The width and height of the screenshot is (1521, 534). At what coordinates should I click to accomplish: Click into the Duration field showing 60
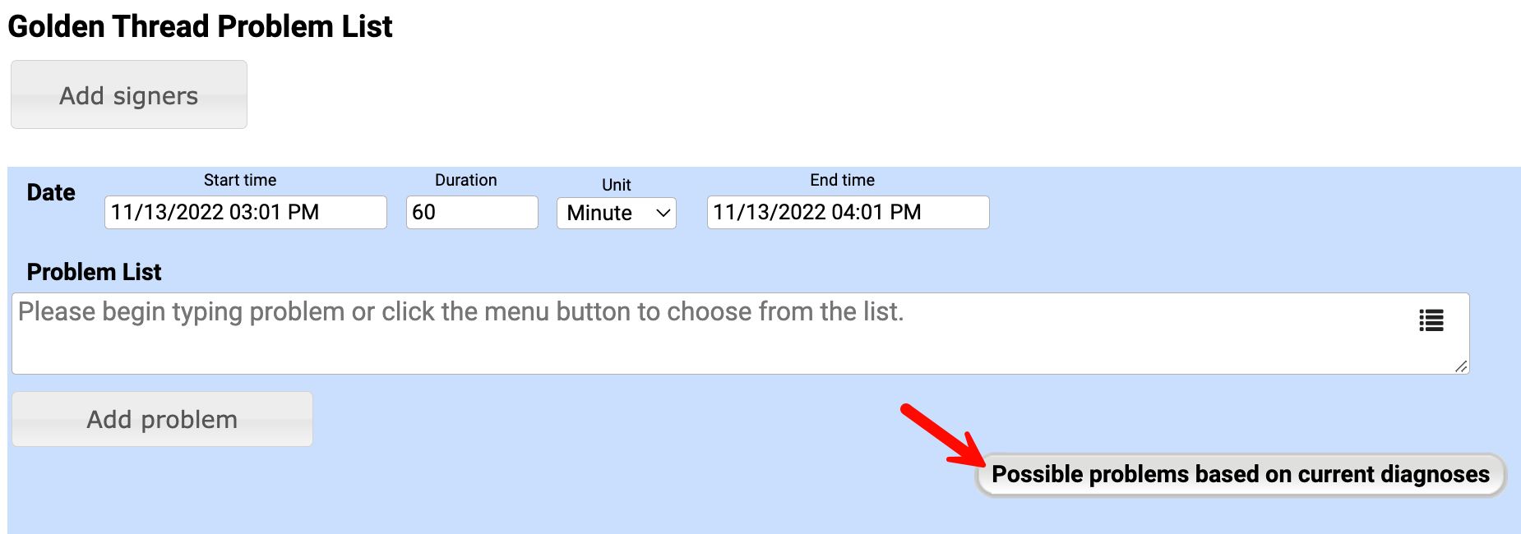[x=471, y=212]
